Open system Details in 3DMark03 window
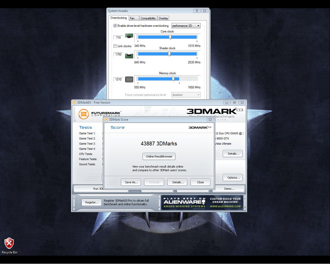Viewport: 330px width, 264px height. (x=233, y=154)
